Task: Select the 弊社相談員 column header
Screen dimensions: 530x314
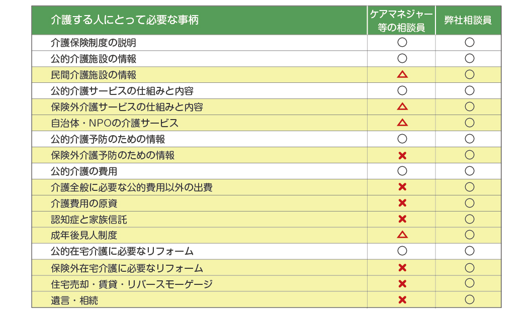Action: click(468, 20)
